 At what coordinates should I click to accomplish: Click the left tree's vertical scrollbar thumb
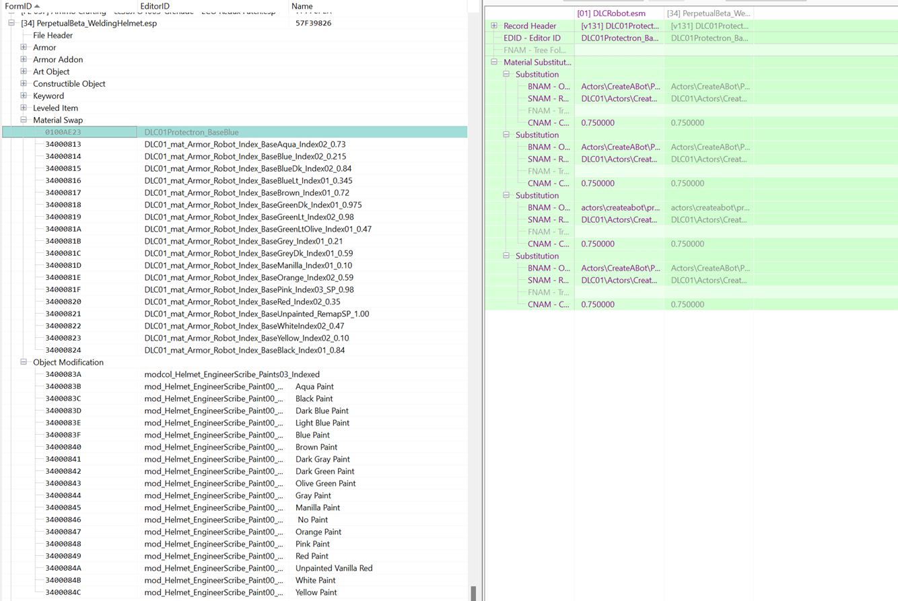pyautogui.click(x=473, y=593)
